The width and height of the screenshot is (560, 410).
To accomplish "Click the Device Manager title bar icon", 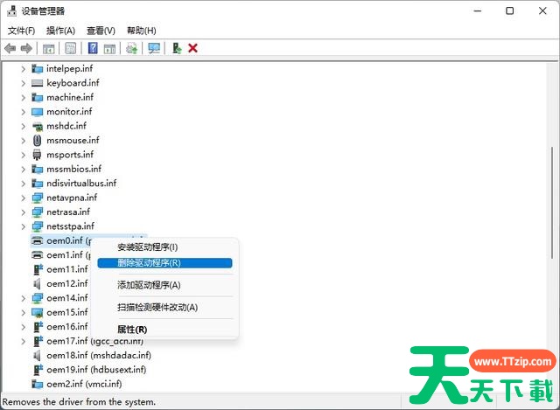I will (x=11, y=11).
